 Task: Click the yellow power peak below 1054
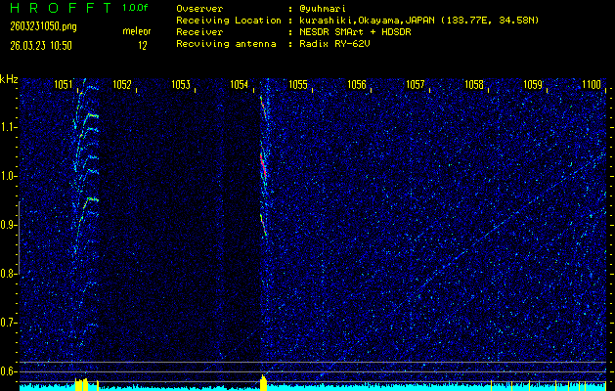(x=263, y=380)
